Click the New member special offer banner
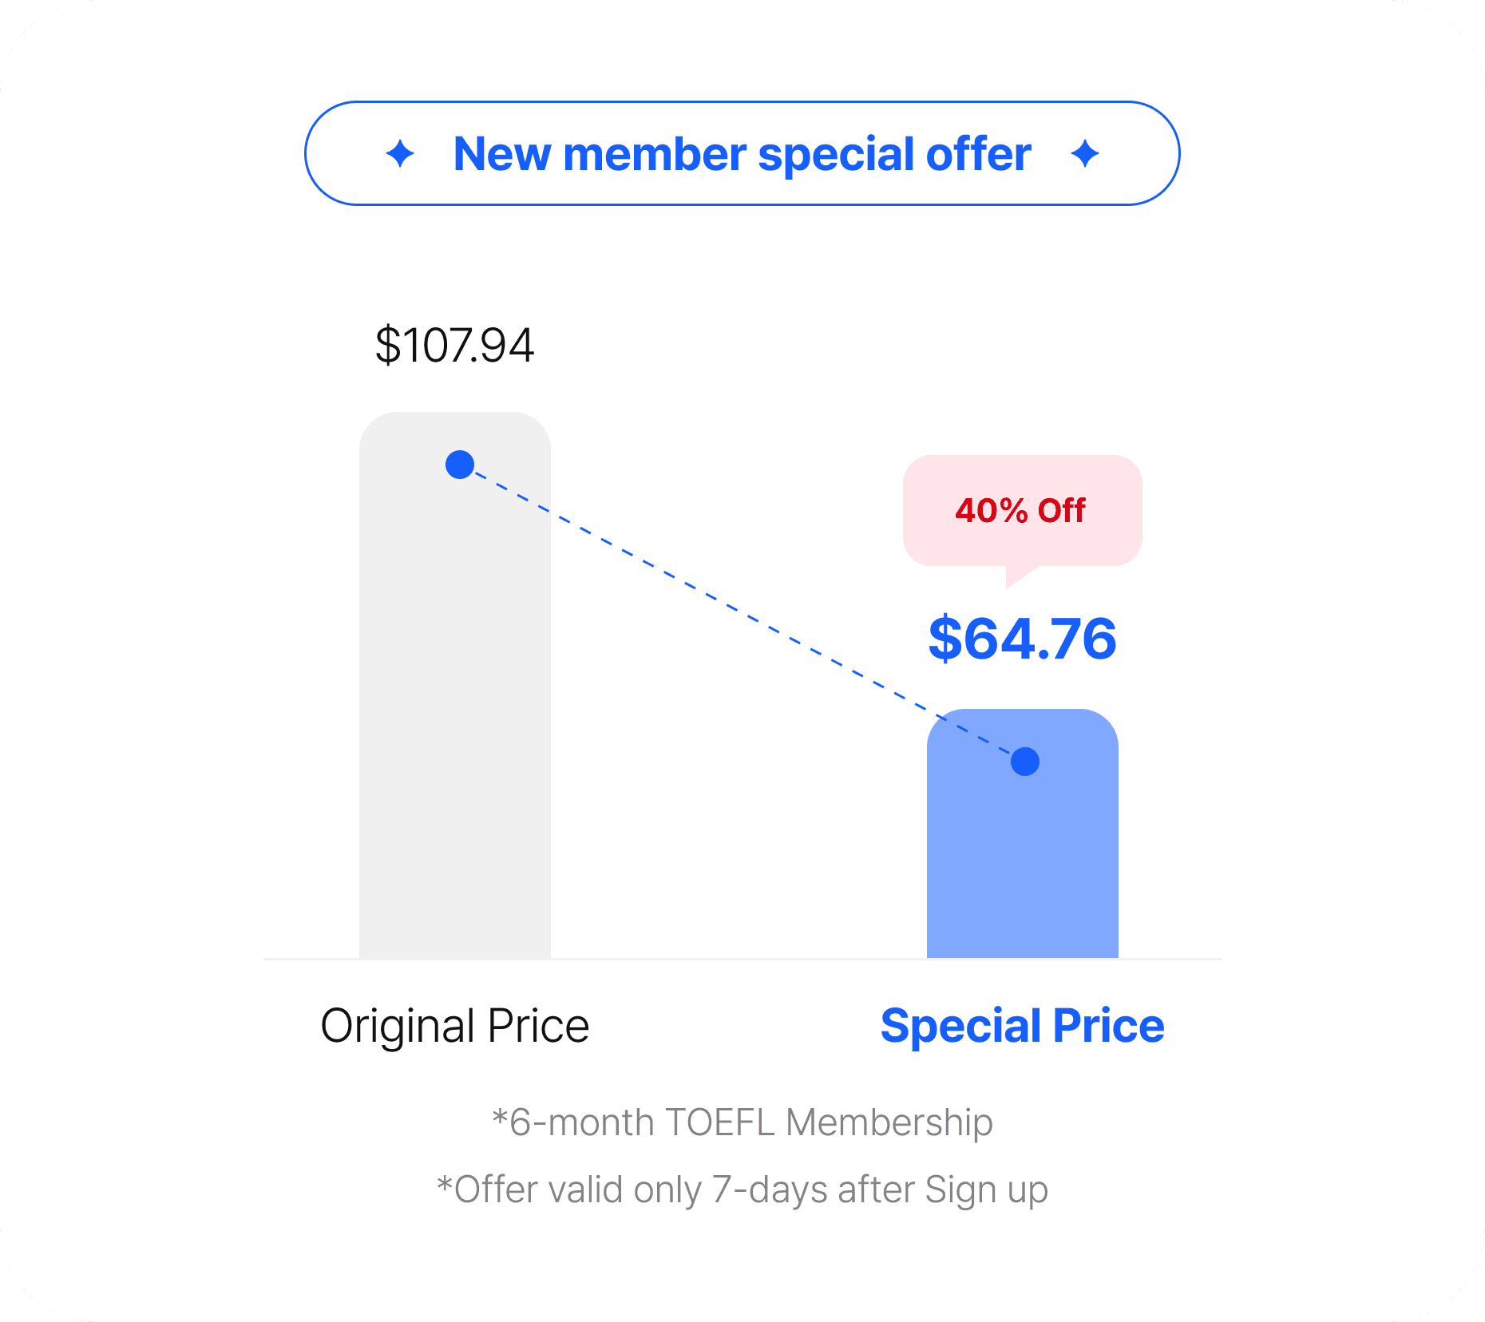Screen dimensions: 1485x1322 point(742,153)
